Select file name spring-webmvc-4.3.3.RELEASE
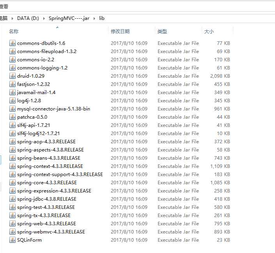The height and width of the screenshot is (253, 275). pos(51,232)
